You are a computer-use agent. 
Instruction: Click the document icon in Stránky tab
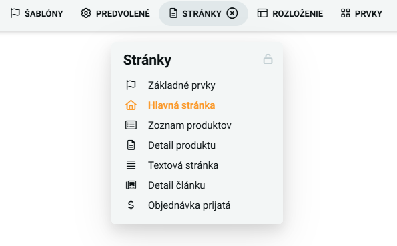click(173, 13)
